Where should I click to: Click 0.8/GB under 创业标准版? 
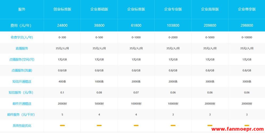pos(62,70)
